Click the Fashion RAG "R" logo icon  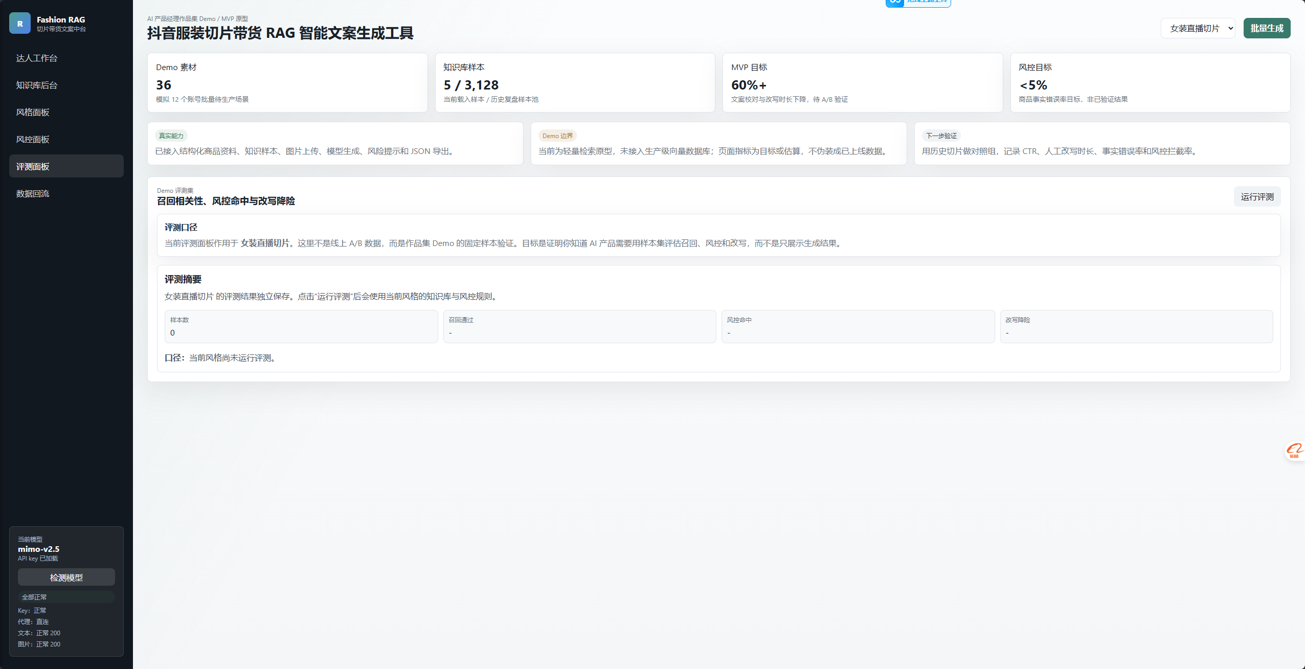tap(20, 24)
